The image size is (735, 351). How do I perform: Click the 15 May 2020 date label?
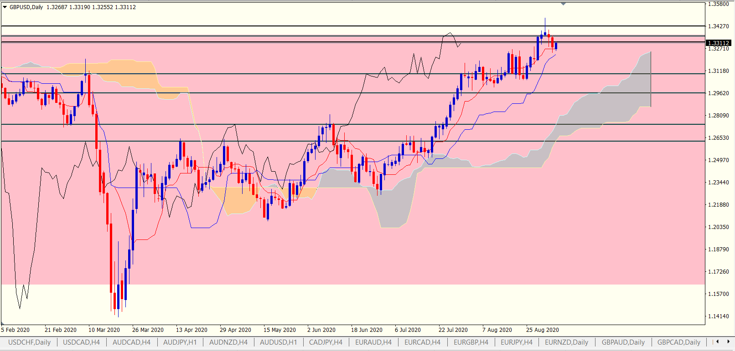(x=280, y=330)
